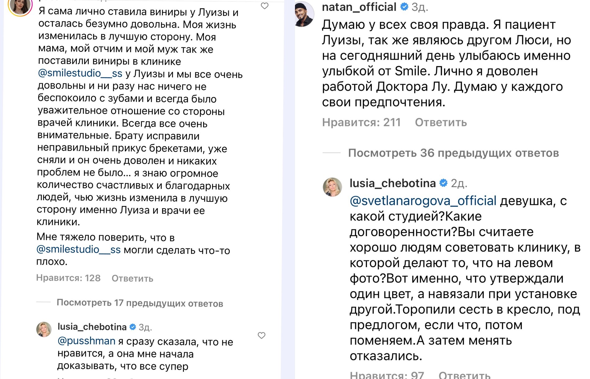Click "Ответить" next to "Нравится: 128"
The image size is (590, 379).
[132, 278]
